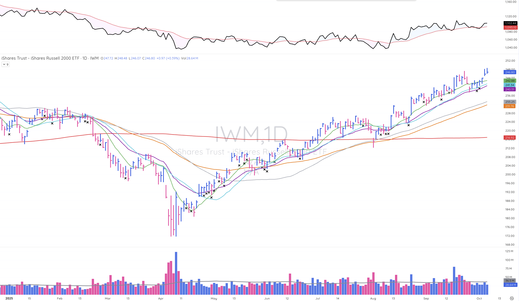This screenshot has width=519, height=301.
Task: Click the Oct label on time axis
Action: [479, 298]
